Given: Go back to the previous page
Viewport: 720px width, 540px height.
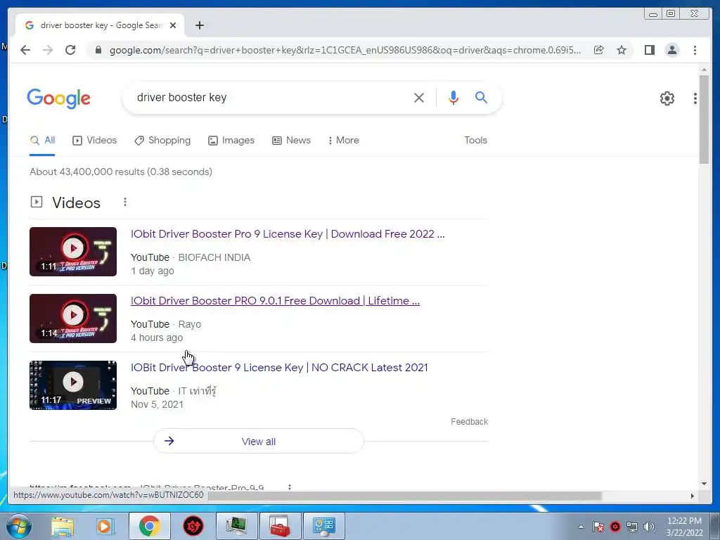Looking at the screenshot, I should (25, 50).
